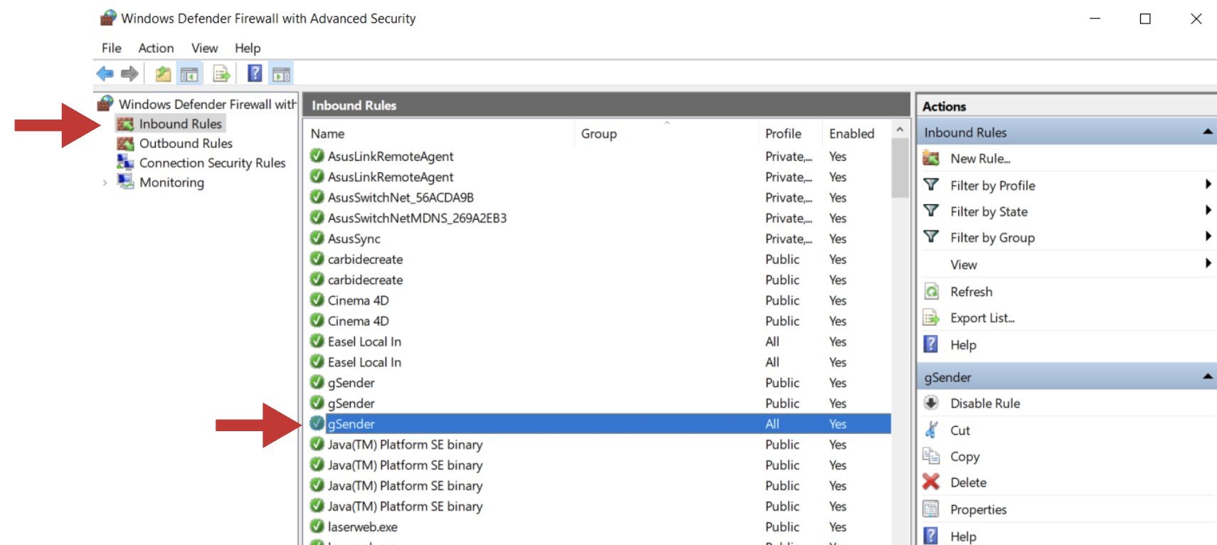Click Properties in the gSender actions
Image resolution: width=1217 pixels, height=545 pixels.
(x=979, y=509)
